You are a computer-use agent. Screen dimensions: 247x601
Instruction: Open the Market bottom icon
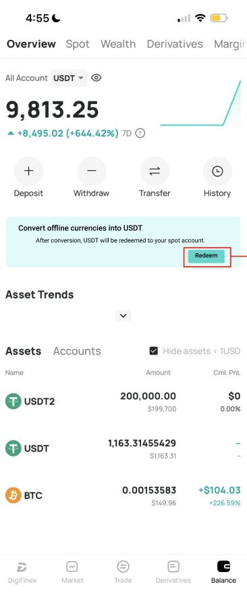(x=72, y=567)
